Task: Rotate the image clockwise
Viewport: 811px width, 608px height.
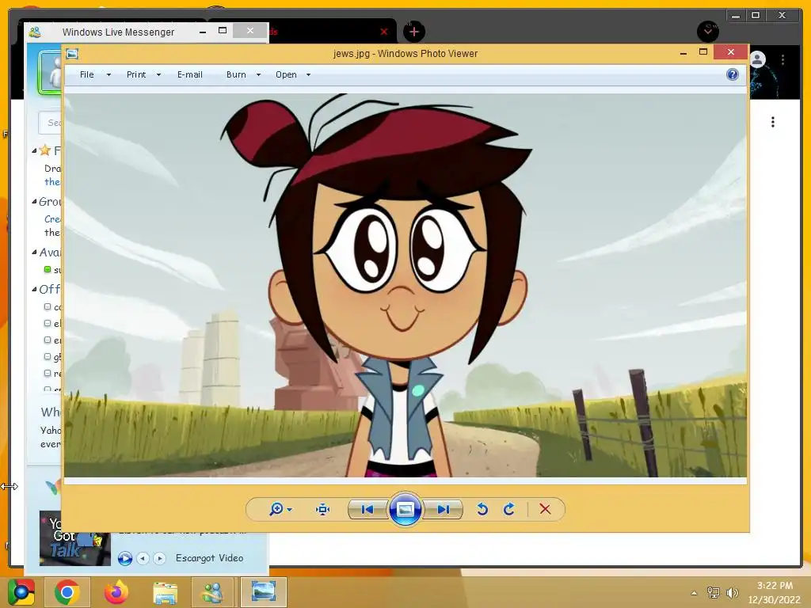Action: (509, 509)
